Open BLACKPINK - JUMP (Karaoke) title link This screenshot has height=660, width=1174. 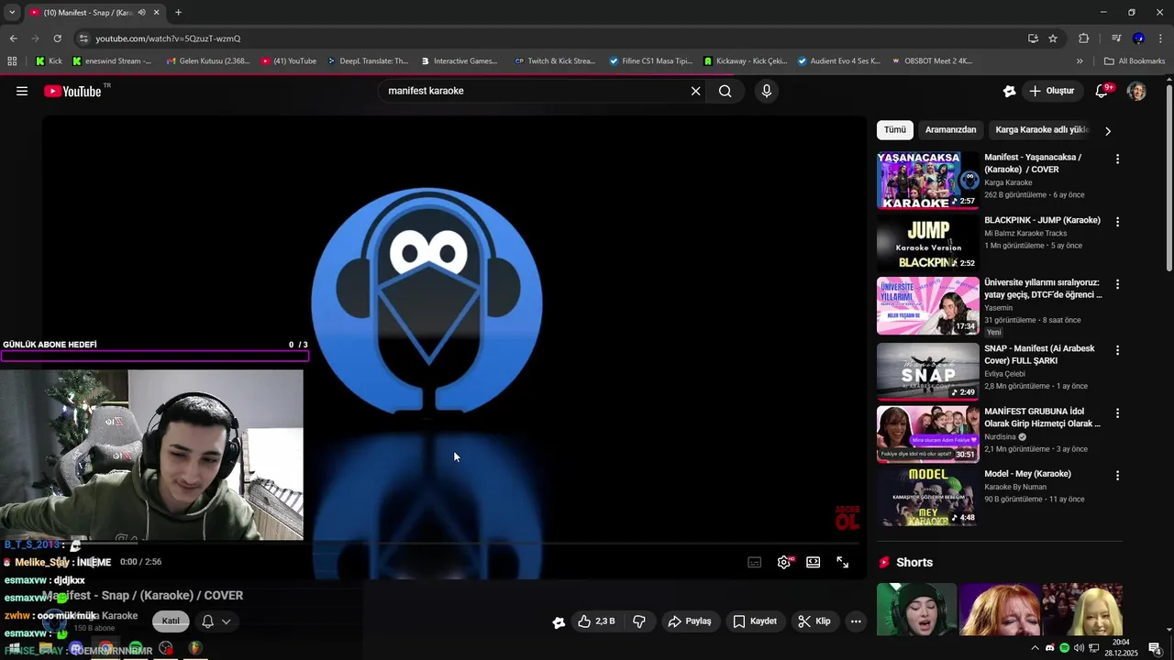coord(1042,220)
